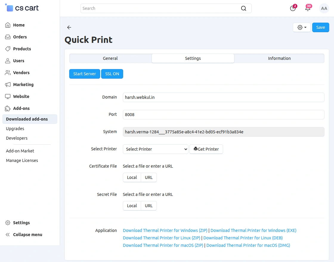Click the Domain input field

pos(223,97)
